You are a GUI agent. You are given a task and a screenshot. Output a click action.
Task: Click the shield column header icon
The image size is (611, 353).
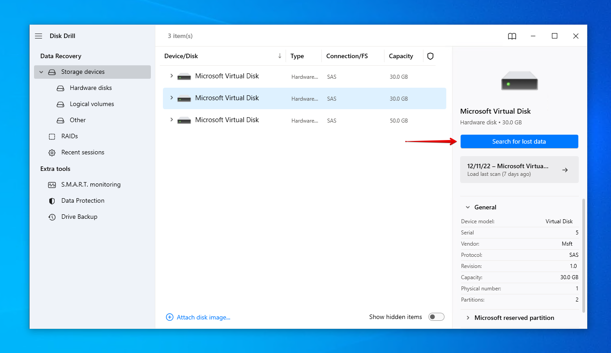(430, 56)
